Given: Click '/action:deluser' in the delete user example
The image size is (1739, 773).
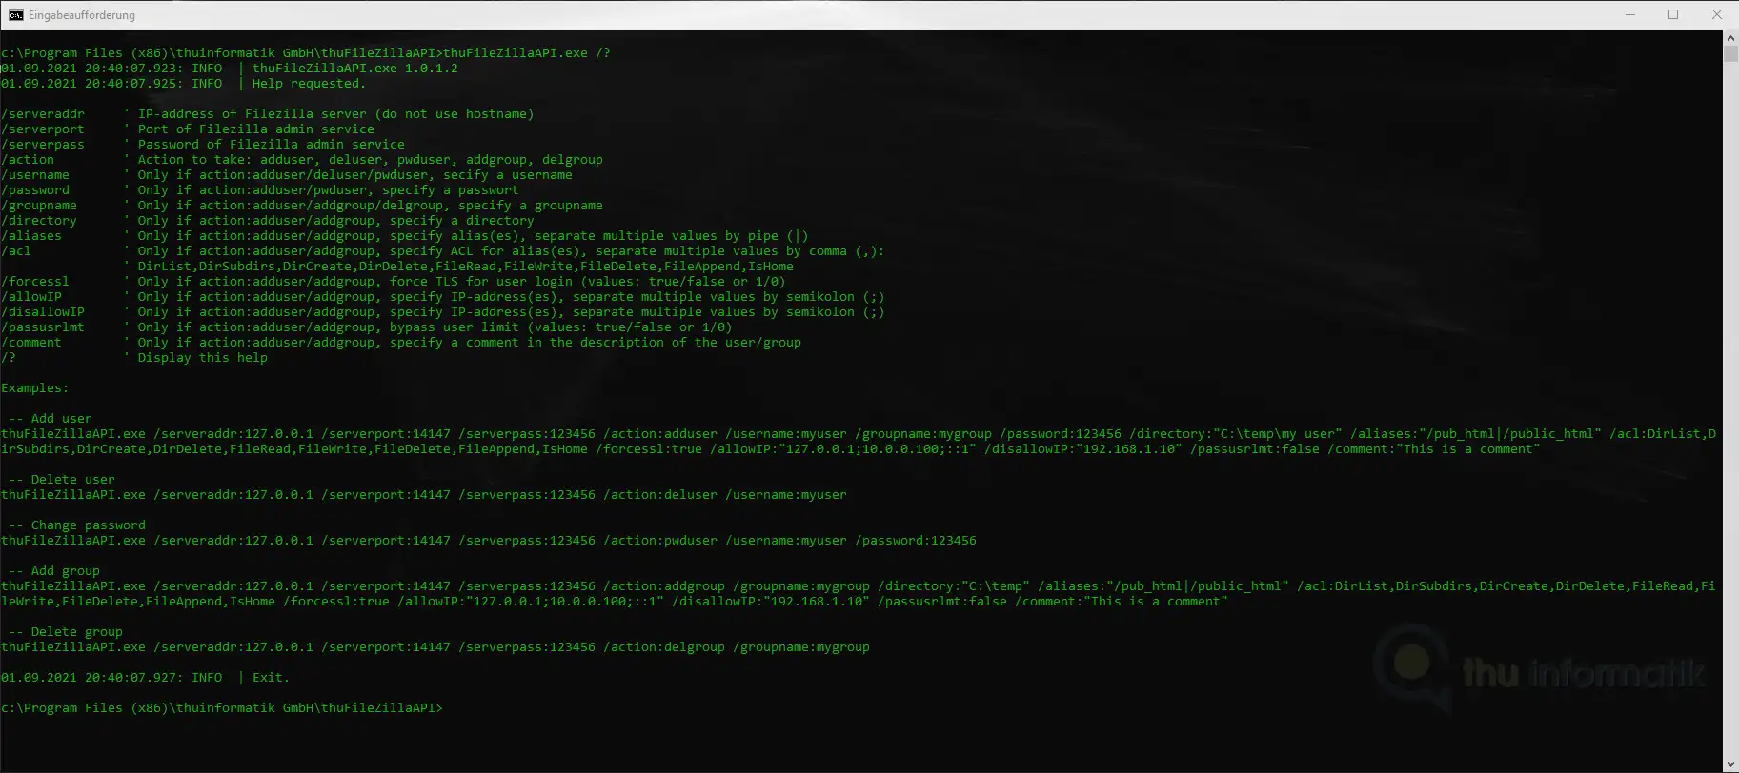Looking at the screenshot, I should 659,495.
